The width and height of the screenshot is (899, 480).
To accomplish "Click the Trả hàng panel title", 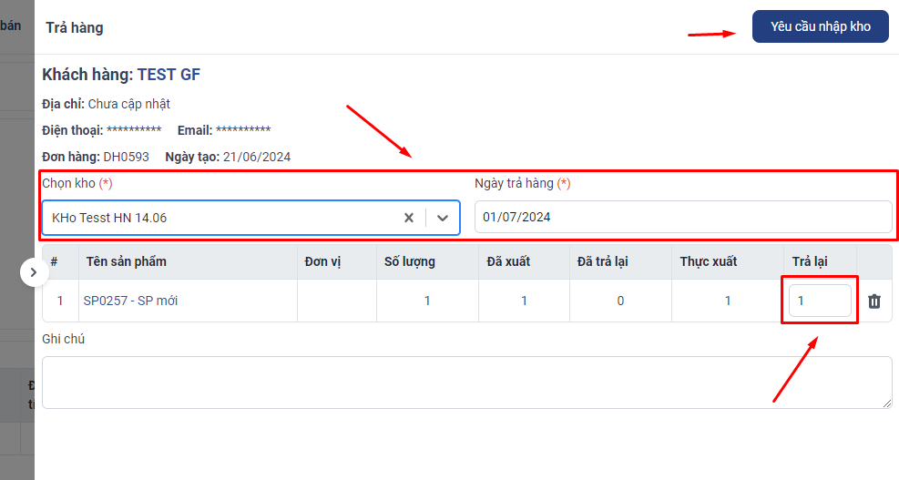I will 75,27.
